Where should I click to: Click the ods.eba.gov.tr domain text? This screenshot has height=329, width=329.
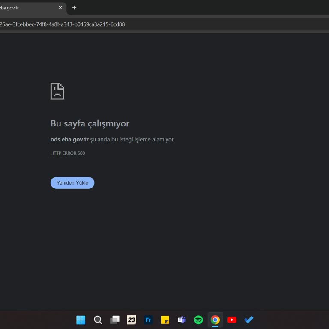pyautogui.click(x=69, y=139)
